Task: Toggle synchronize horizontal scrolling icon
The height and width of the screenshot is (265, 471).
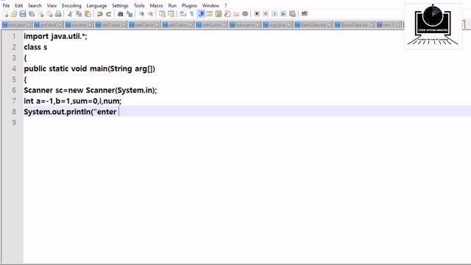Action: coord(171,14)
